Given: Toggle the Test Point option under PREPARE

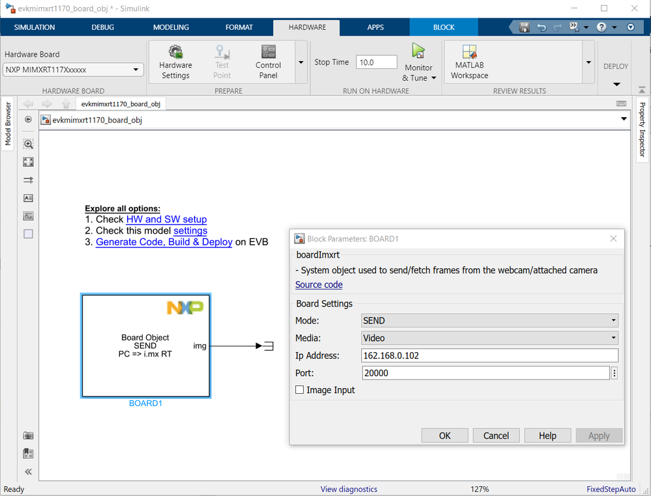Looking at the screenshot, I should pos(222,61).
